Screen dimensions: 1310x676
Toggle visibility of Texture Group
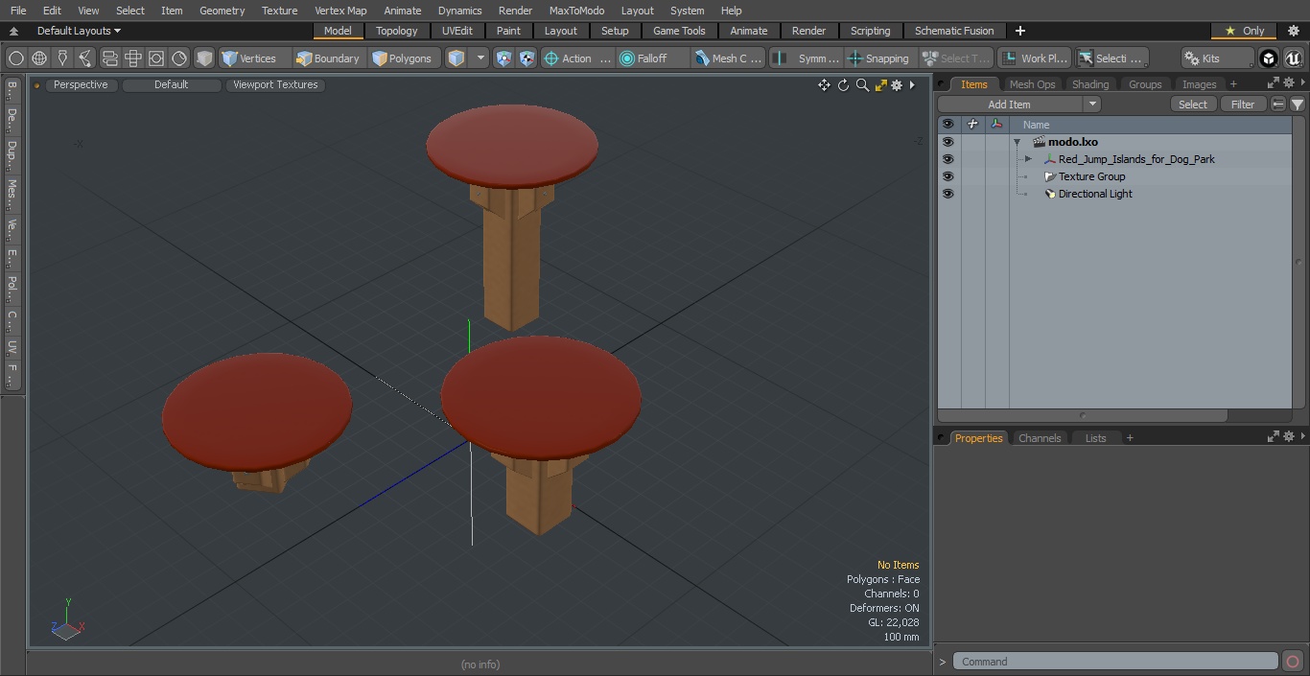[x=947, y=176]
